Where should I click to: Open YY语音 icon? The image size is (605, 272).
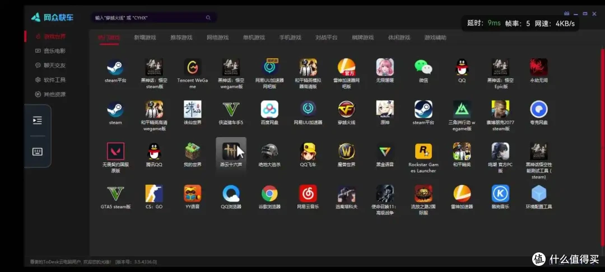click(193, 194)
